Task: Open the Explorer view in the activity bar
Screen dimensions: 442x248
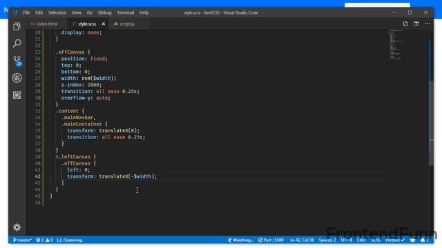Action: [x=17, y=26]
